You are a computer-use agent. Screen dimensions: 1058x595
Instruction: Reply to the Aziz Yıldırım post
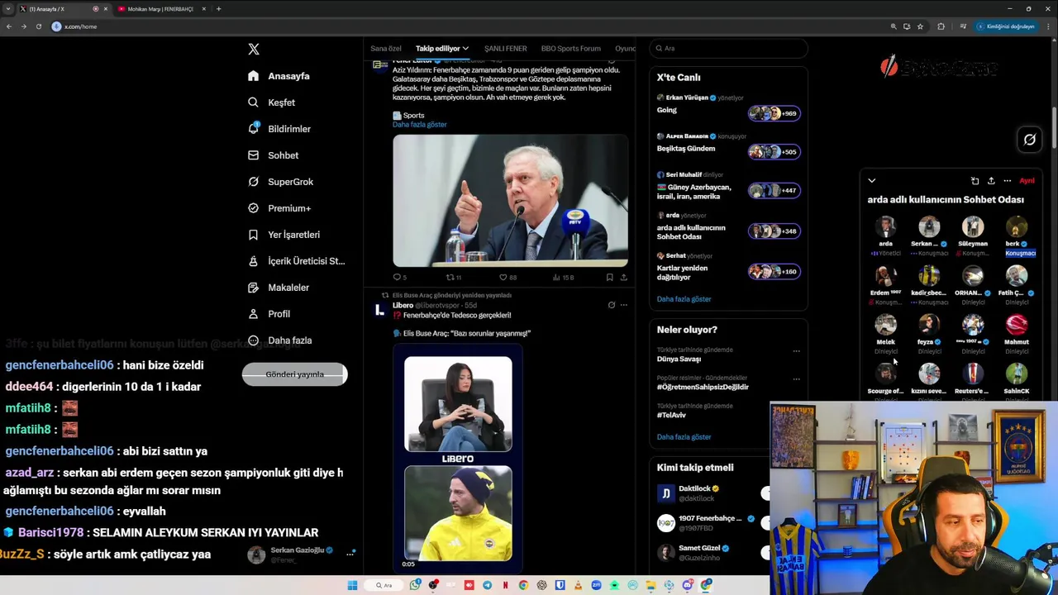[399, 278]
